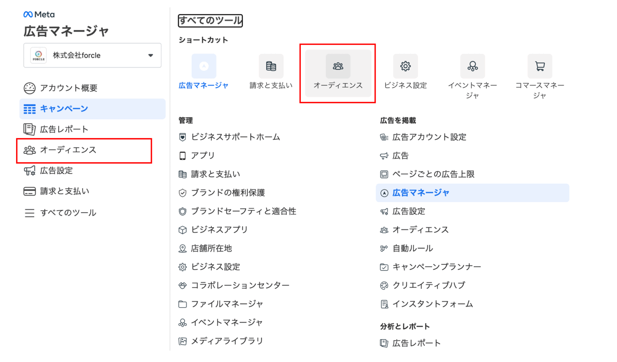617x362 pixels.
Task: Click the アプリ phone icon
Action: 183,156
